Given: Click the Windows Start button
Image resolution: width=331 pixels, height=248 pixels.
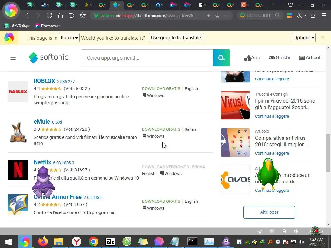Looking at the screenshot, I should pyautogui.click(x=9, y=242).
